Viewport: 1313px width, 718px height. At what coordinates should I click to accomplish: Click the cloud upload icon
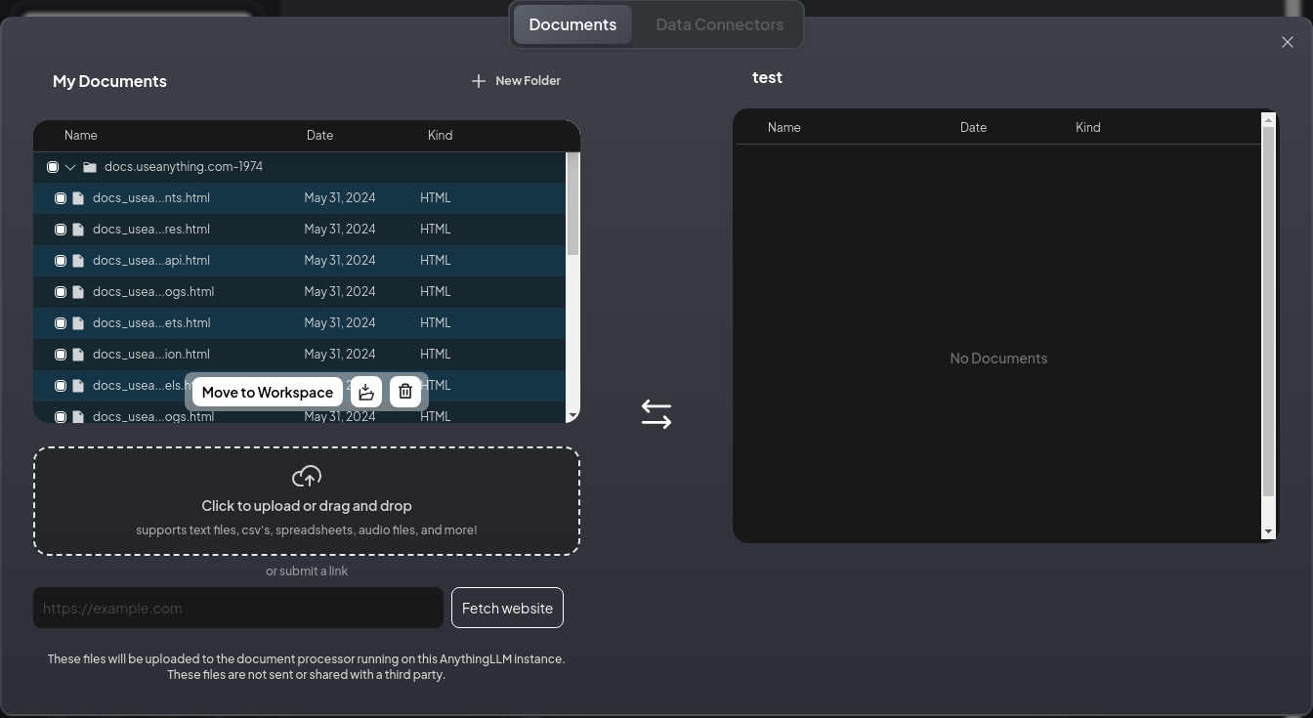pos(307,476)
